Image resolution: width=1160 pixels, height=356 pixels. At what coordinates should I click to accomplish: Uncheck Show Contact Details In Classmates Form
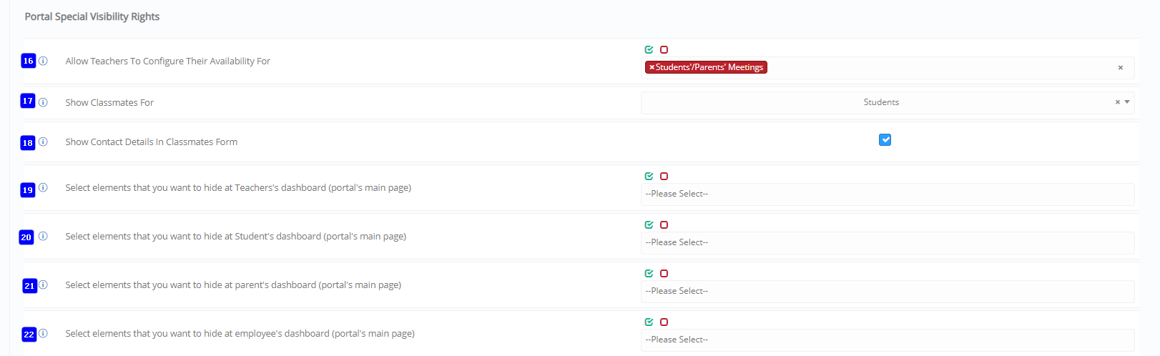885,139
